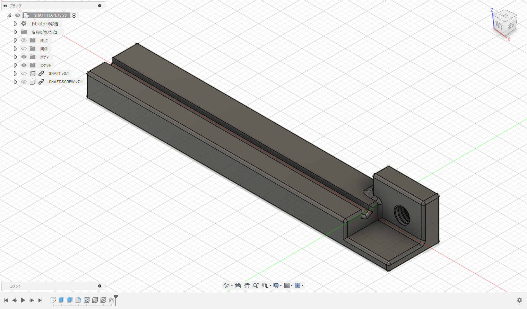Viewport: 527px width, 309px height.
Task: Select the fillet feature in the timeline
Action: (78, 300)
